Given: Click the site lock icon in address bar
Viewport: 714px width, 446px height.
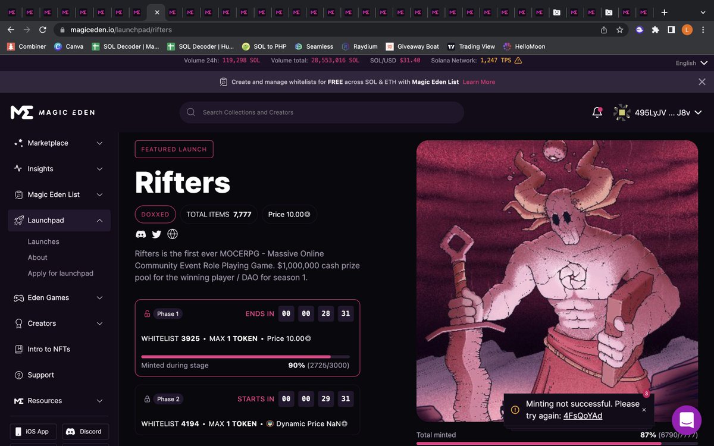Looking at the screenshot, I should tap(62, 30).
